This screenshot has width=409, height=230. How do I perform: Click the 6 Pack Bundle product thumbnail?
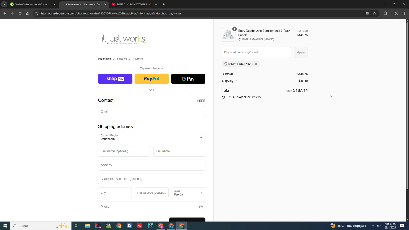click(x=228, y=35)
